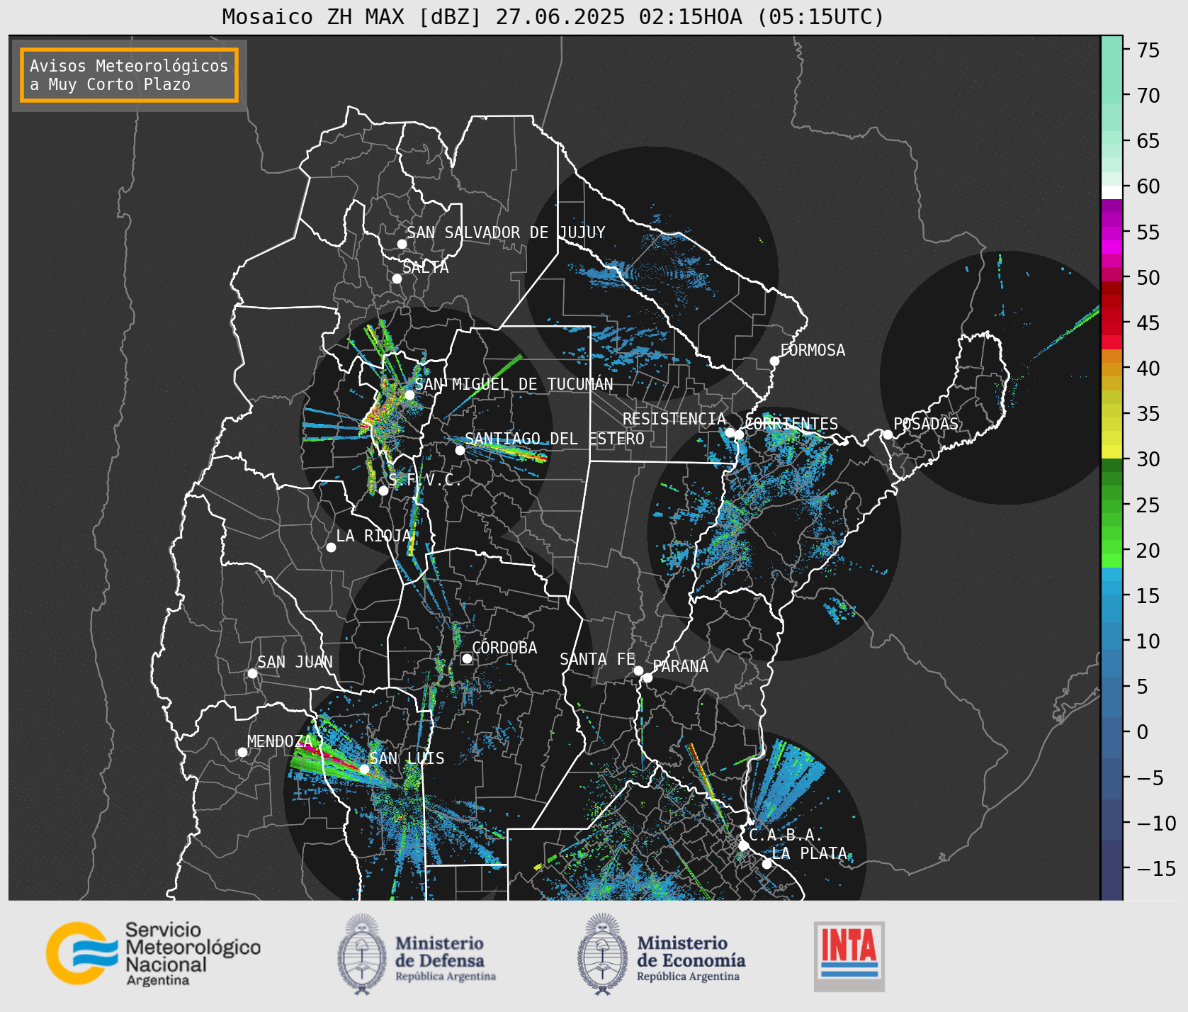Image resolution: width=1188 pixels, height=1012 pixels.
Task: Click the Servicio Meteorológico Nacional logo
Action: tap(153, 953)
